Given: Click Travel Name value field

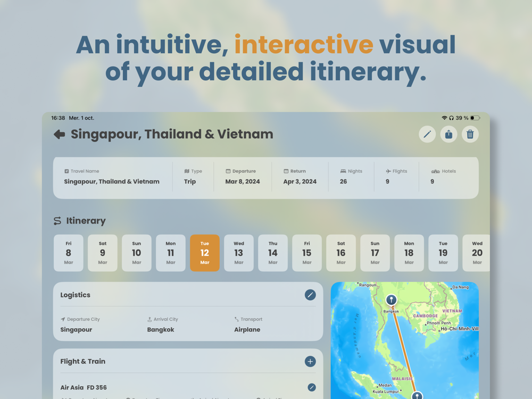Looking at the screenshot, I should click(x=112, y=181).
